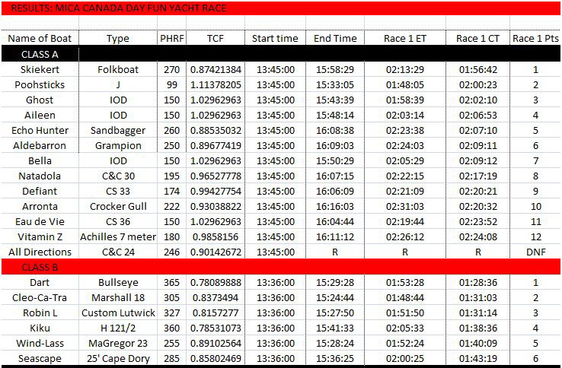Click Aldebarron's Grampion type cell

(x=118, y=145)
